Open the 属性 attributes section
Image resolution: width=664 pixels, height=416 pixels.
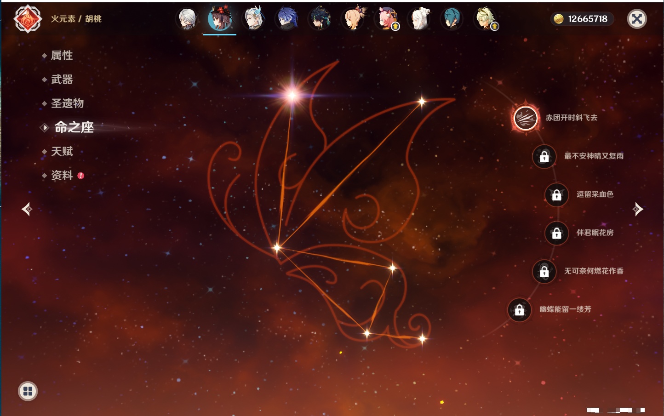coord(62,56)
